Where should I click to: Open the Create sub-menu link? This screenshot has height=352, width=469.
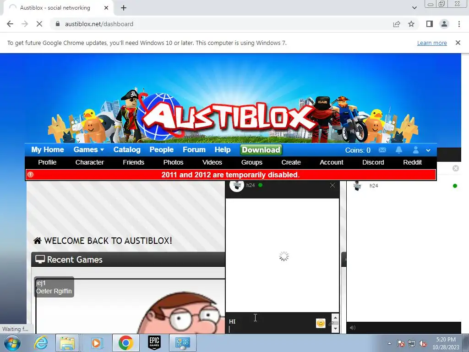point(291,162)
